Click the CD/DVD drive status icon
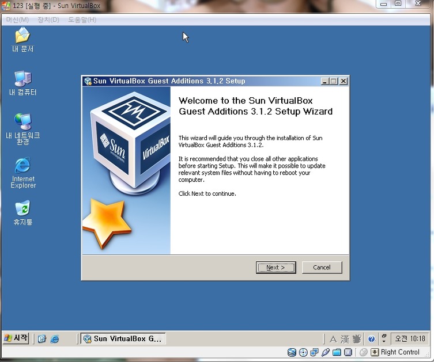The image size is (434, 362). tap(303, 352)
